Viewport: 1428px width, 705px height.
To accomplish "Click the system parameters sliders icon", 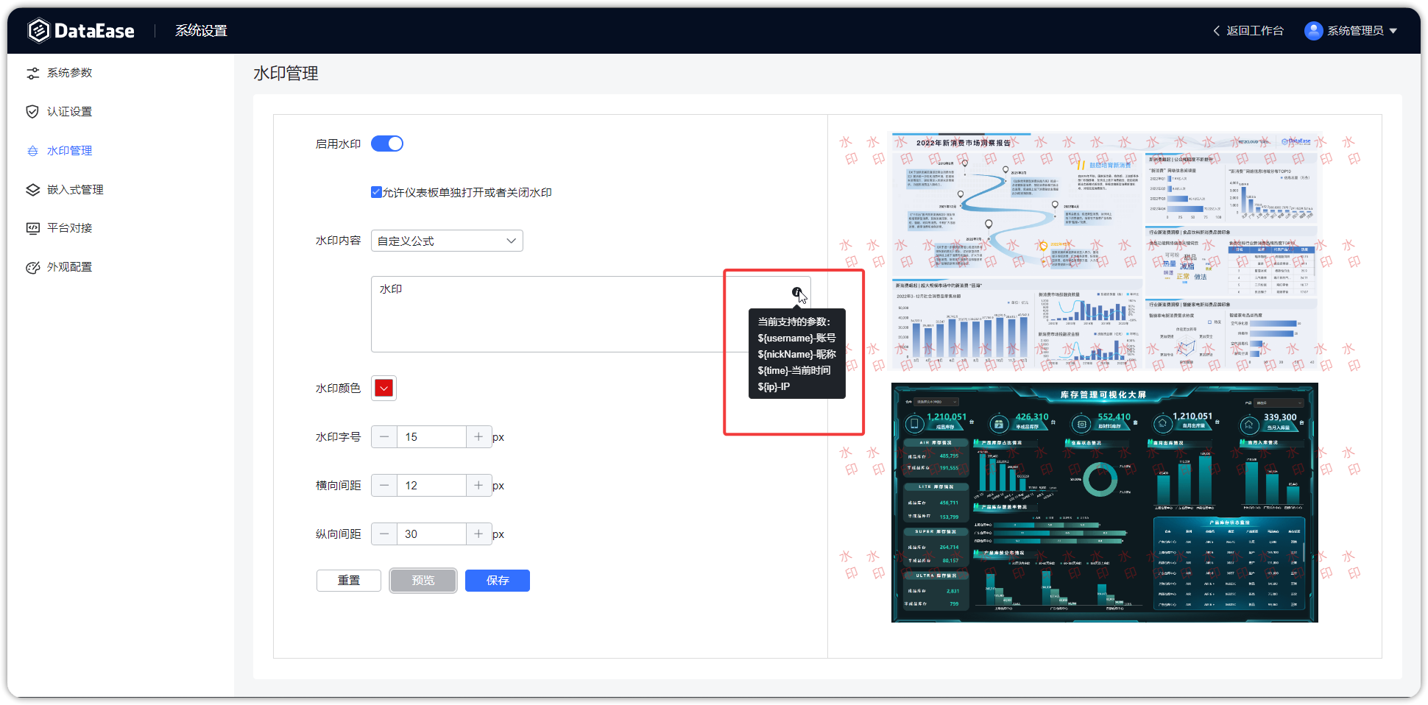I will (32, 73).
